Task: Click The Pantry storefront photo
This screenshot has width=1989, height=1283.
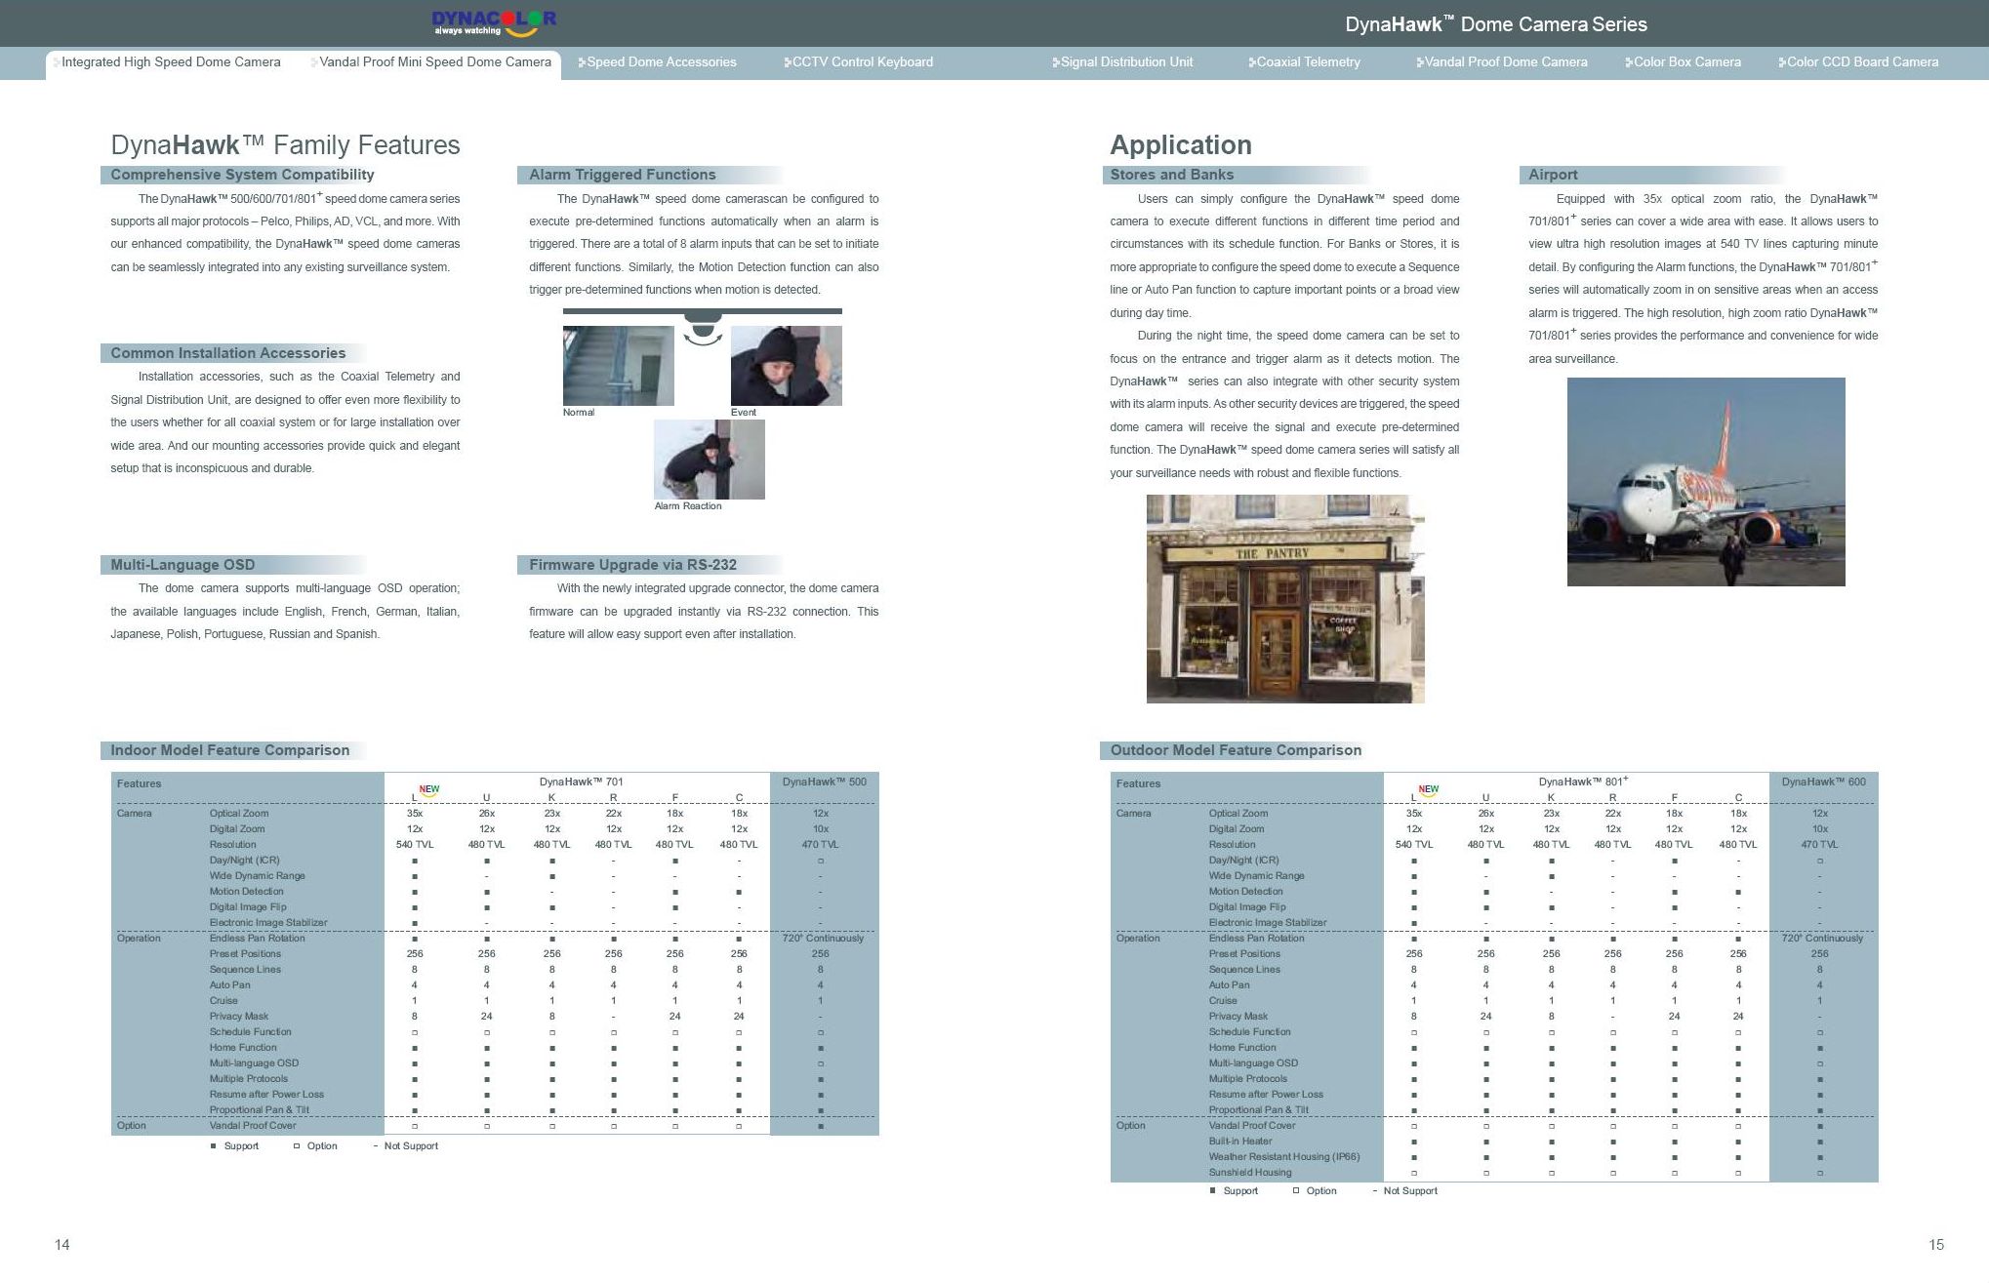Action: (1285, 599)
